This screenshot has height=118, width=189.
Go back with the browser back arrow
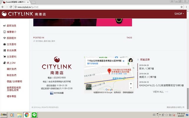3,7
